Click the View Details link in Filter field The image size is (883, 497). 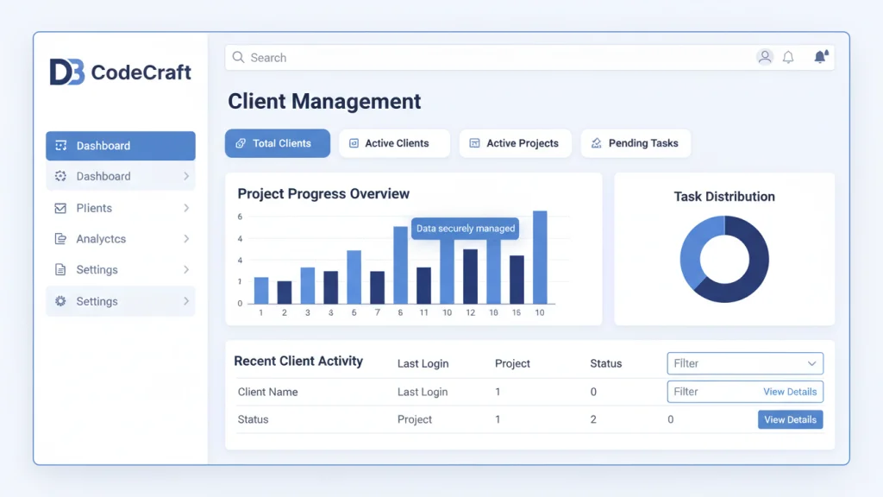click(x=790, y=392)
